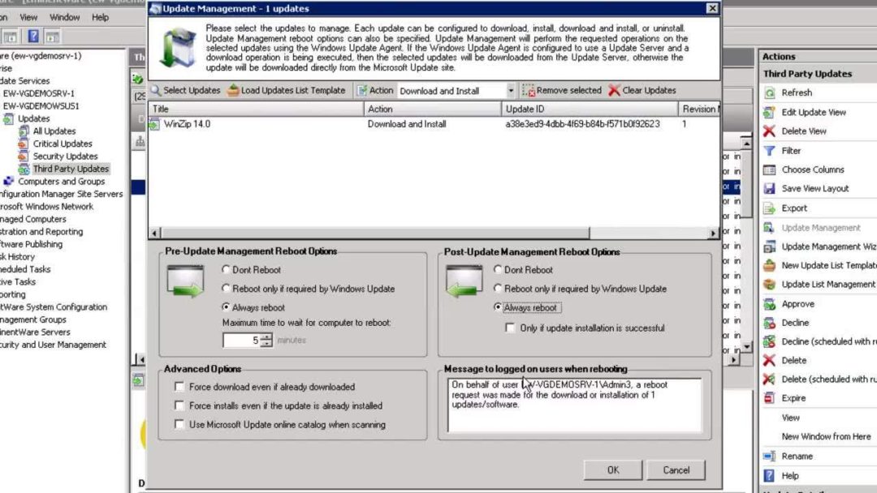Click Rename icon in Actions pane
This screenshot has width=877, height=493.
tap(770, 457)
